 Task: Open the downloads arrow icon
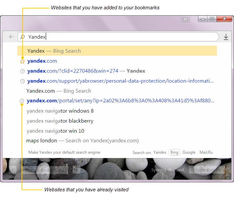[x=226, y=37]
